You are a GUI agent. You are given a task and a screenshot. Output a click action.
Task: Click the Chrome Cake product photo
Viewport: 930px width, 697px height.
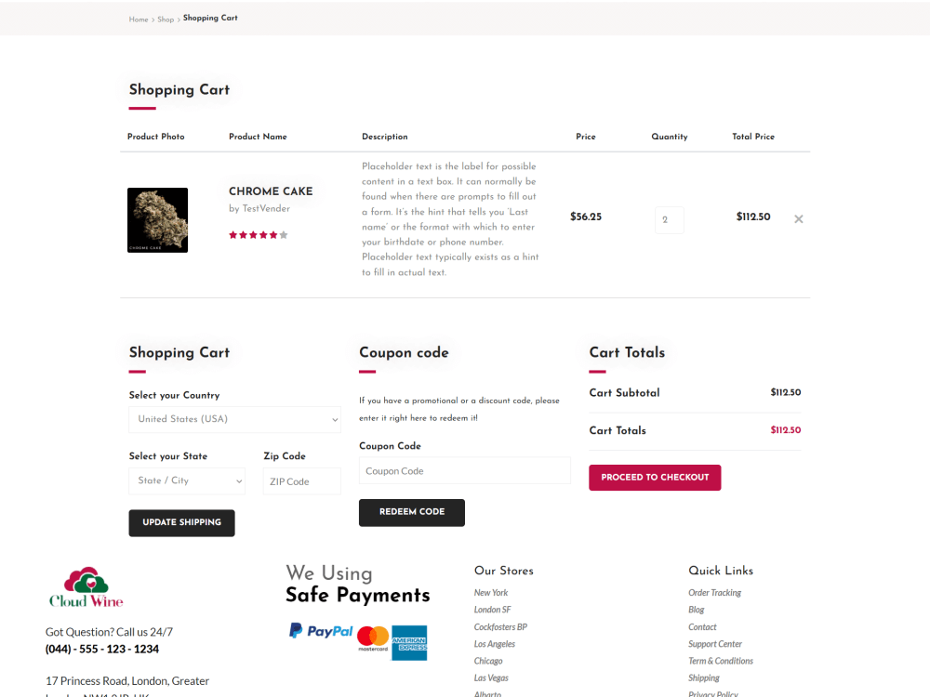tap(157, 220)
